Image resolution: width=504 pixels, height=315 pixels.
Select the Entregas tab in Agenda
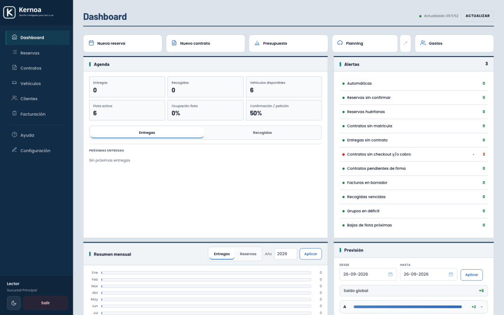tap(147, 132)
